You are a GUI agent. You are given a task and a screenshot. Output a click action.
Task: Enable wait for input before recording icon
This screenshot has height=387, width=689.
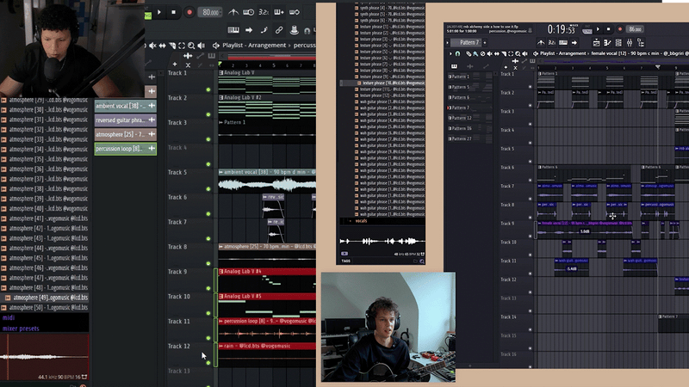(x=248, y=12)
